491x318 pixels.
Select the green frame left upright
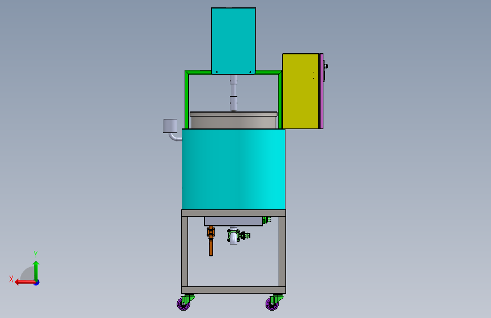(187, 100)
